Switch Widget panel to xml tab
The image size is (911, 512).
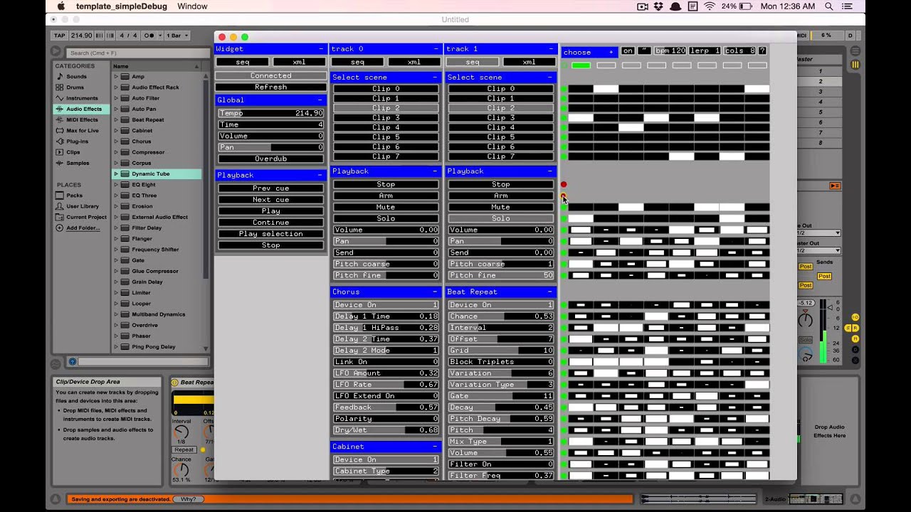pyautogui.click(x=299, y=62)
